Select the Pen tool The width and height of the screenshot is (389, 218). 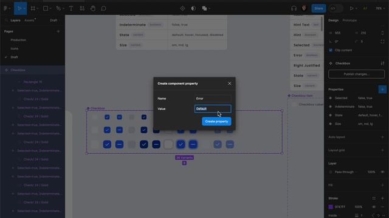click(x=58, y=8)
